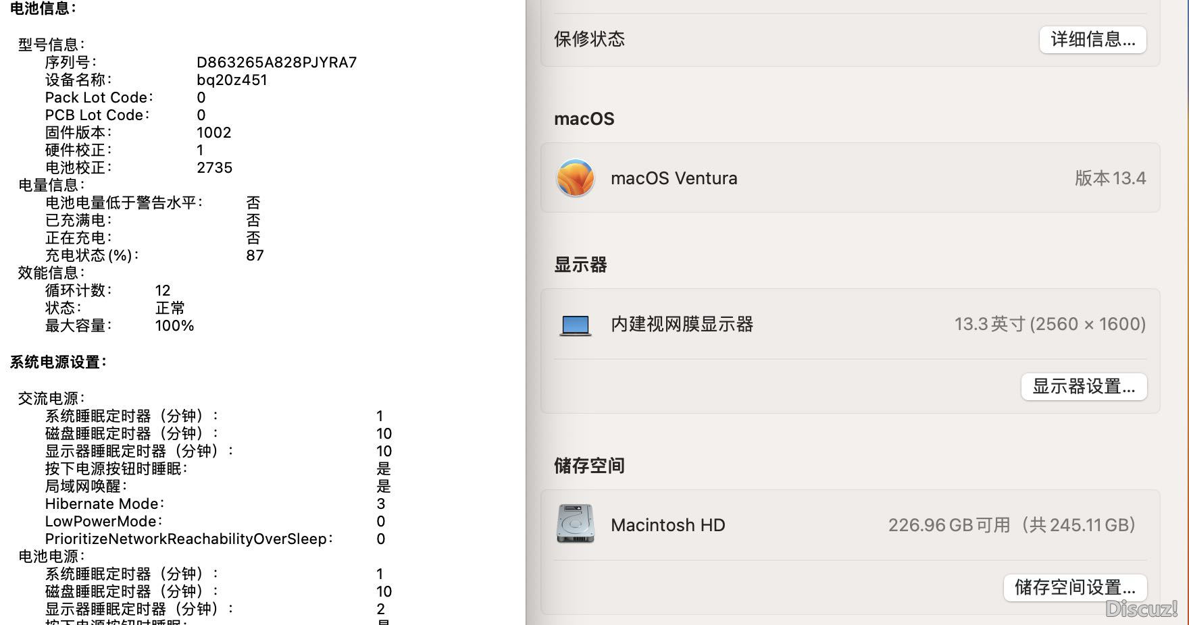The image size is (1189, 625).
Task: Click the built-in Retina display laptop icon
Action: coord(576,325)
